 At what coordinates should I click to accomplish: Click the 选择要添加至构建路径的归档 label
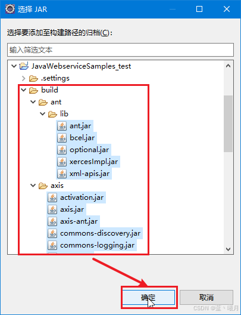point(60,33)
